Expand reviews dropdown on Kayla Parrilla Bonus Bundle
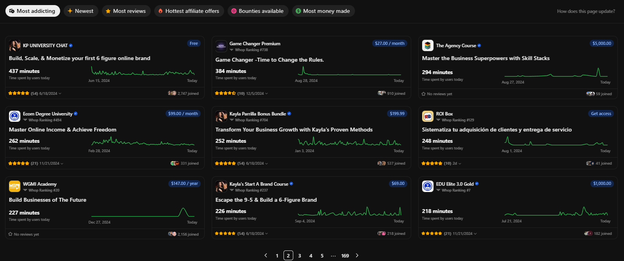 [x=266, y=163]
